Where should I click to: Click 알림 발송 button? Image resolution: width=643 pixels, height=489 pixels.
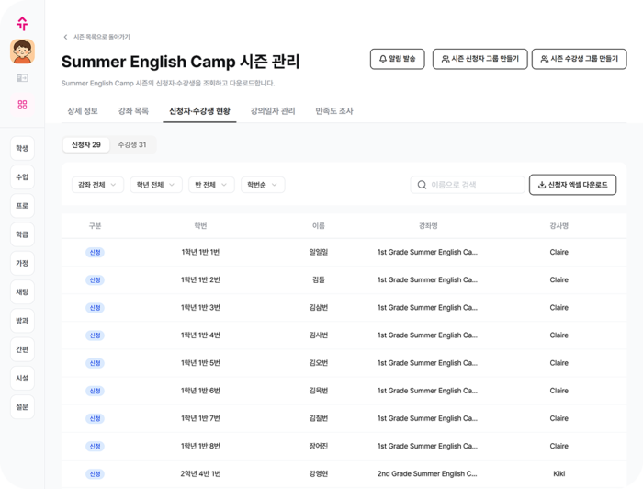pyautogui.click(x=398, y=59)
